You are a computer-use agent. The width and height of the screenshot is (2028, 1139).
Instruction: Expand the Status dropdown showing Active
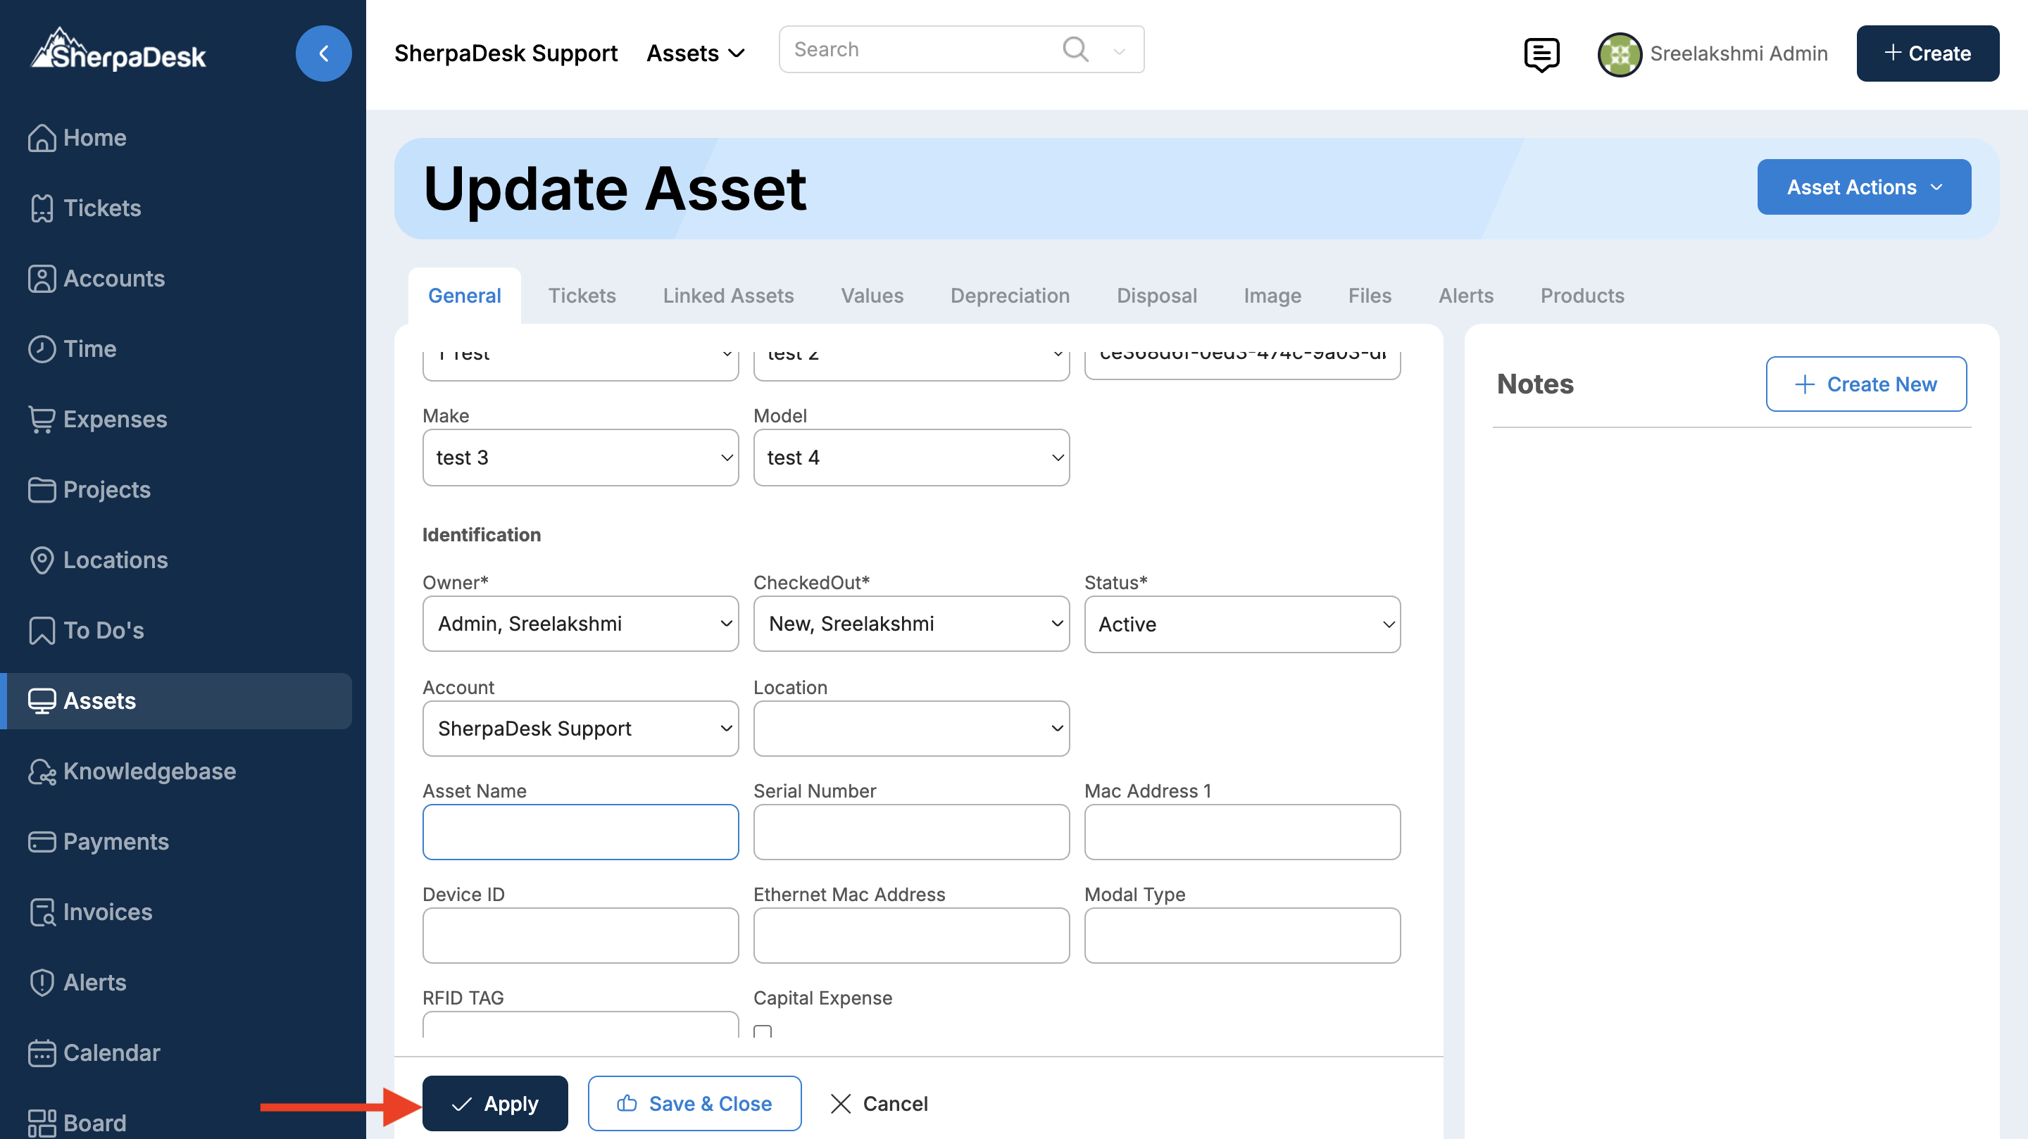click(x=1241, y=624)
